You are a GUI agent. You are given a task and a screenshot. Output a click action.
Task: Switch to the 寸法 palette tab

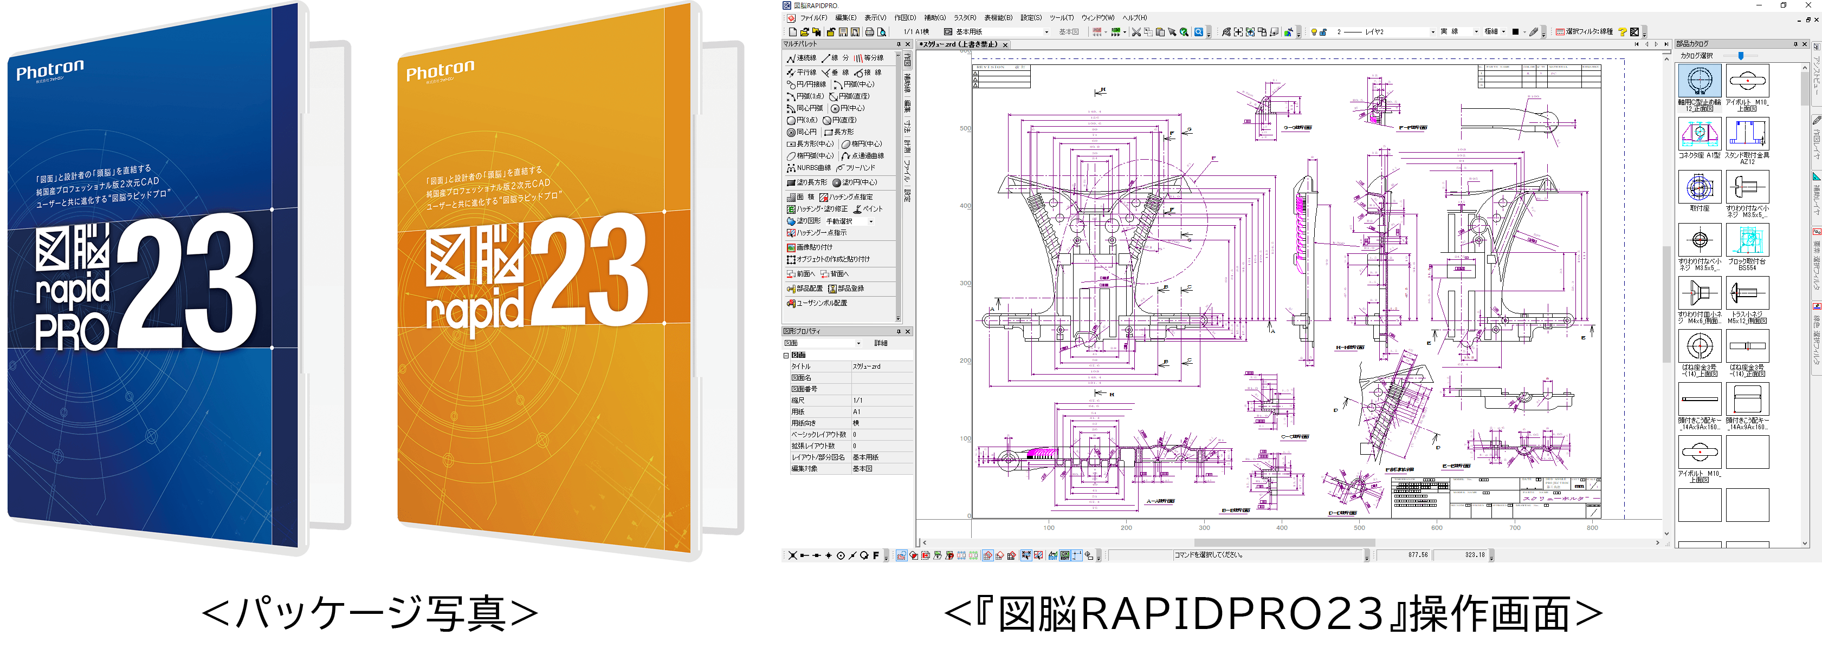click(907, 127)
